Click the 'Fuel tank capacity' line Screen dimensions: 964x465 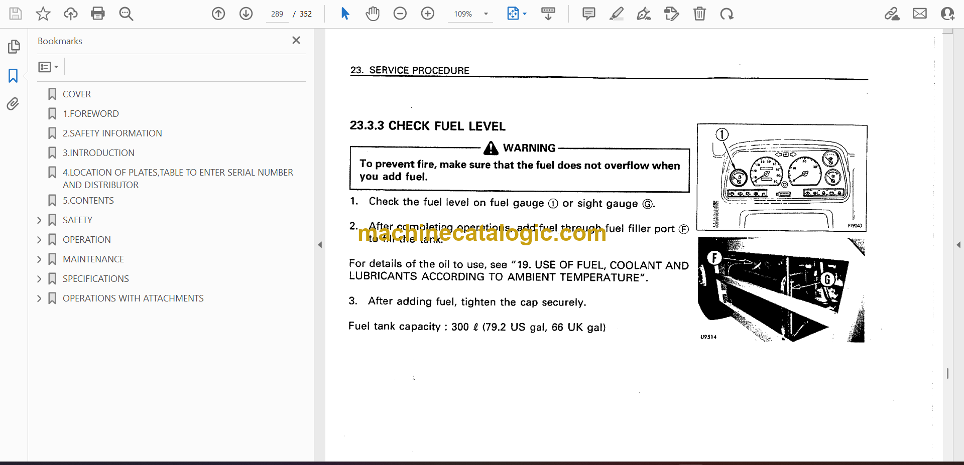[x=477, y=327]
